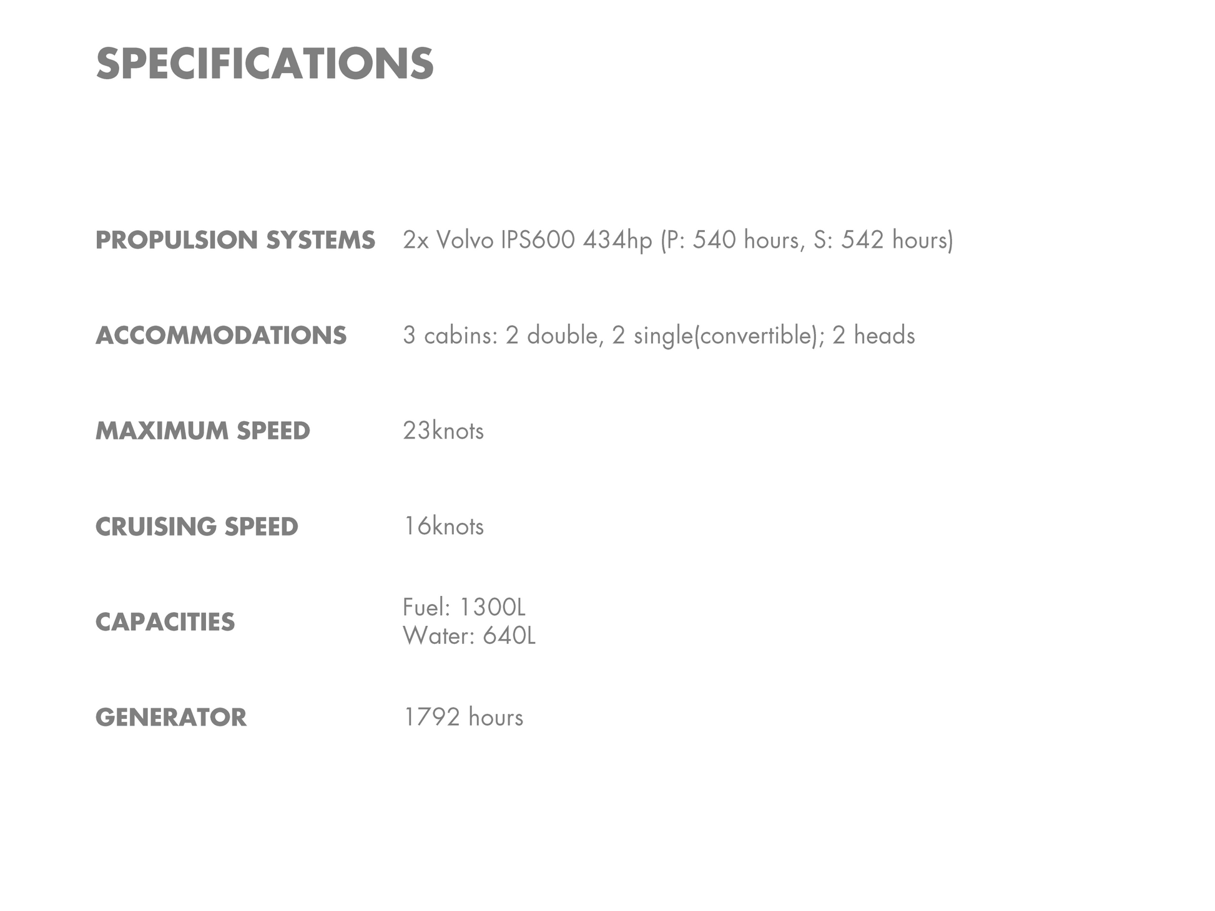Select the GENERATOR label
Viewport: 1215px width, 911px height.
[x=171, y=718]
